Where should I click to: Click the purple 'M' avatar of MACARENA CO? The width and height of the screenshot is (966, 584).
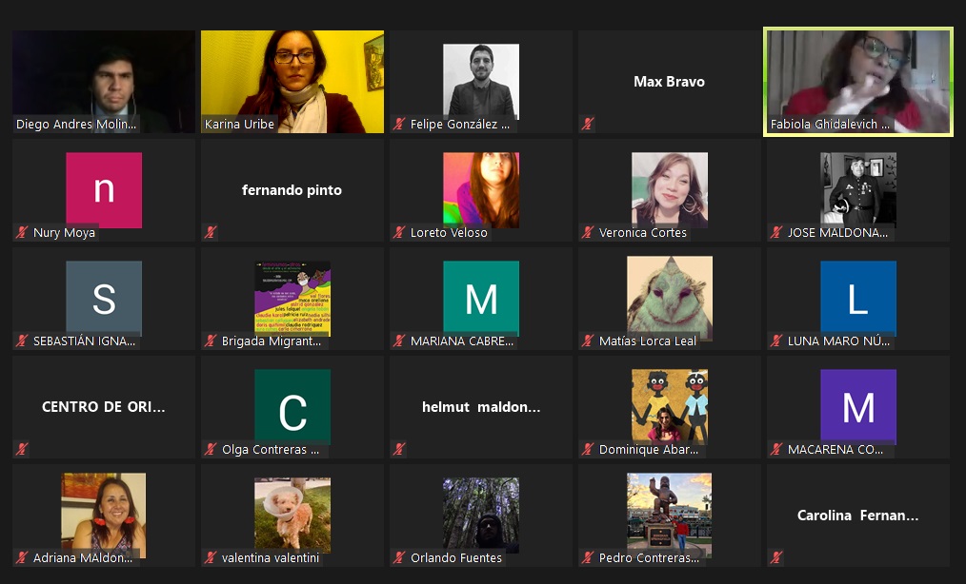(x=858, y=407)
